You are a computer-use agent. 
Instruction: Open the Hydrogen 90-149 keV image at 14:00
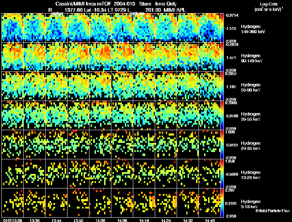pos(100,57)
